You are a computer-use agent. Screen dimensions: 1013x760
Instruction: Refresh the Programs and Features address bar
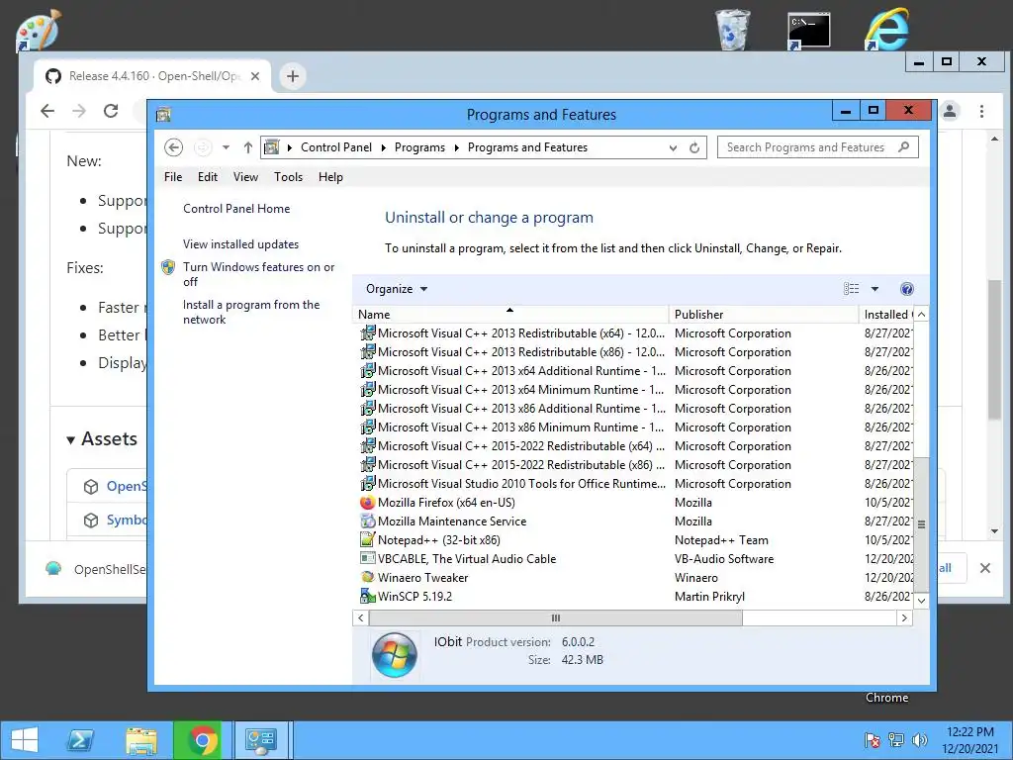tap(694, 147)
